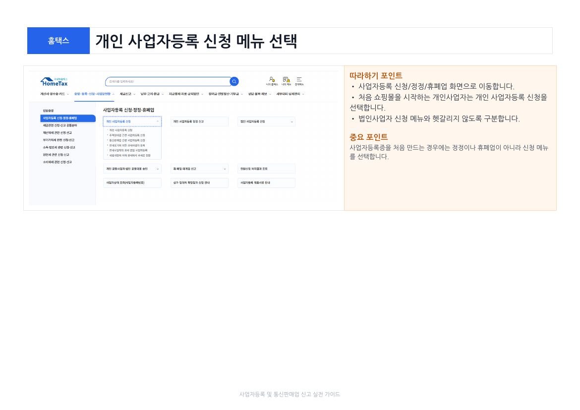This screenshot has width=580, height=410.
Task: Select 원천세 관련 신청·신고 sidebar item
Action: pos(56,155)
